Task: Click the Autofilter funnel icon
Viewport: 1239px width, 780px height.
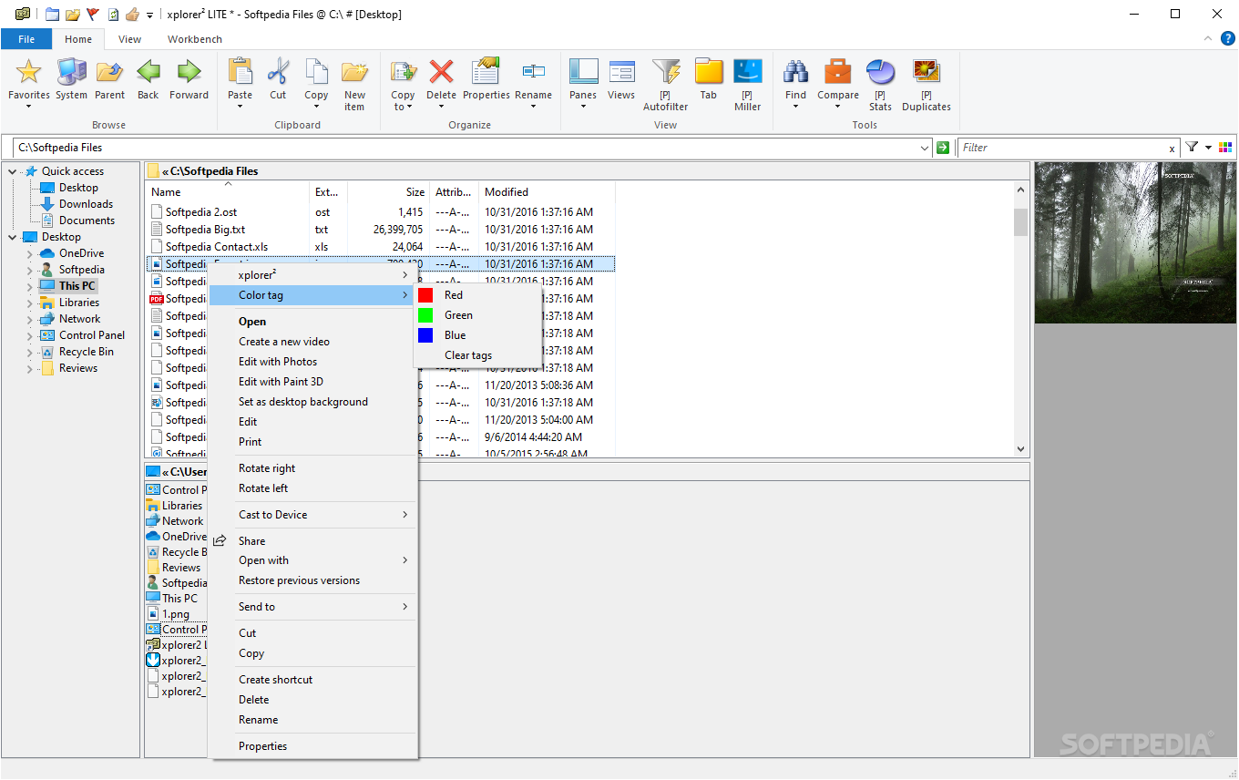Action: click(666, 71)
